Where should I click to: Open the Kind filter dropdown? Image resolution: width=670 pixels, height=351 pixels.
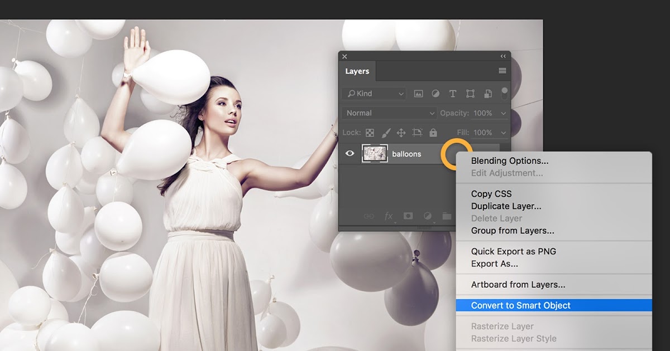(x=374, y=94)
